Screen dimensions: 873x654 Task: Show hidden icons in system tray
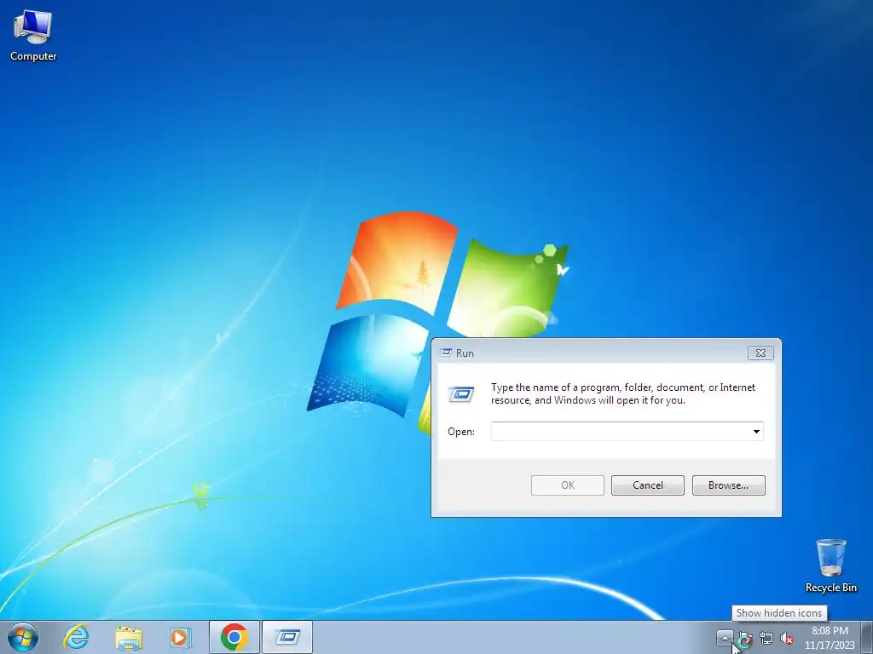pos(725,638)
